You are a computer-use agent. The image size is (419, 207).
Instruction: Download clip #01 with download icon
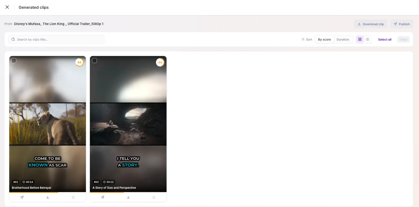[x=48, y=197]
